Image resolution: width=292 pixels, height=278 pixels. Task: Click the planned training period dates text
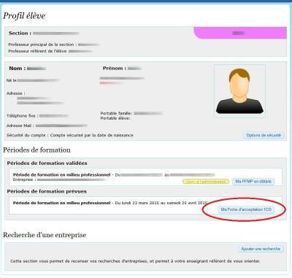161,203
